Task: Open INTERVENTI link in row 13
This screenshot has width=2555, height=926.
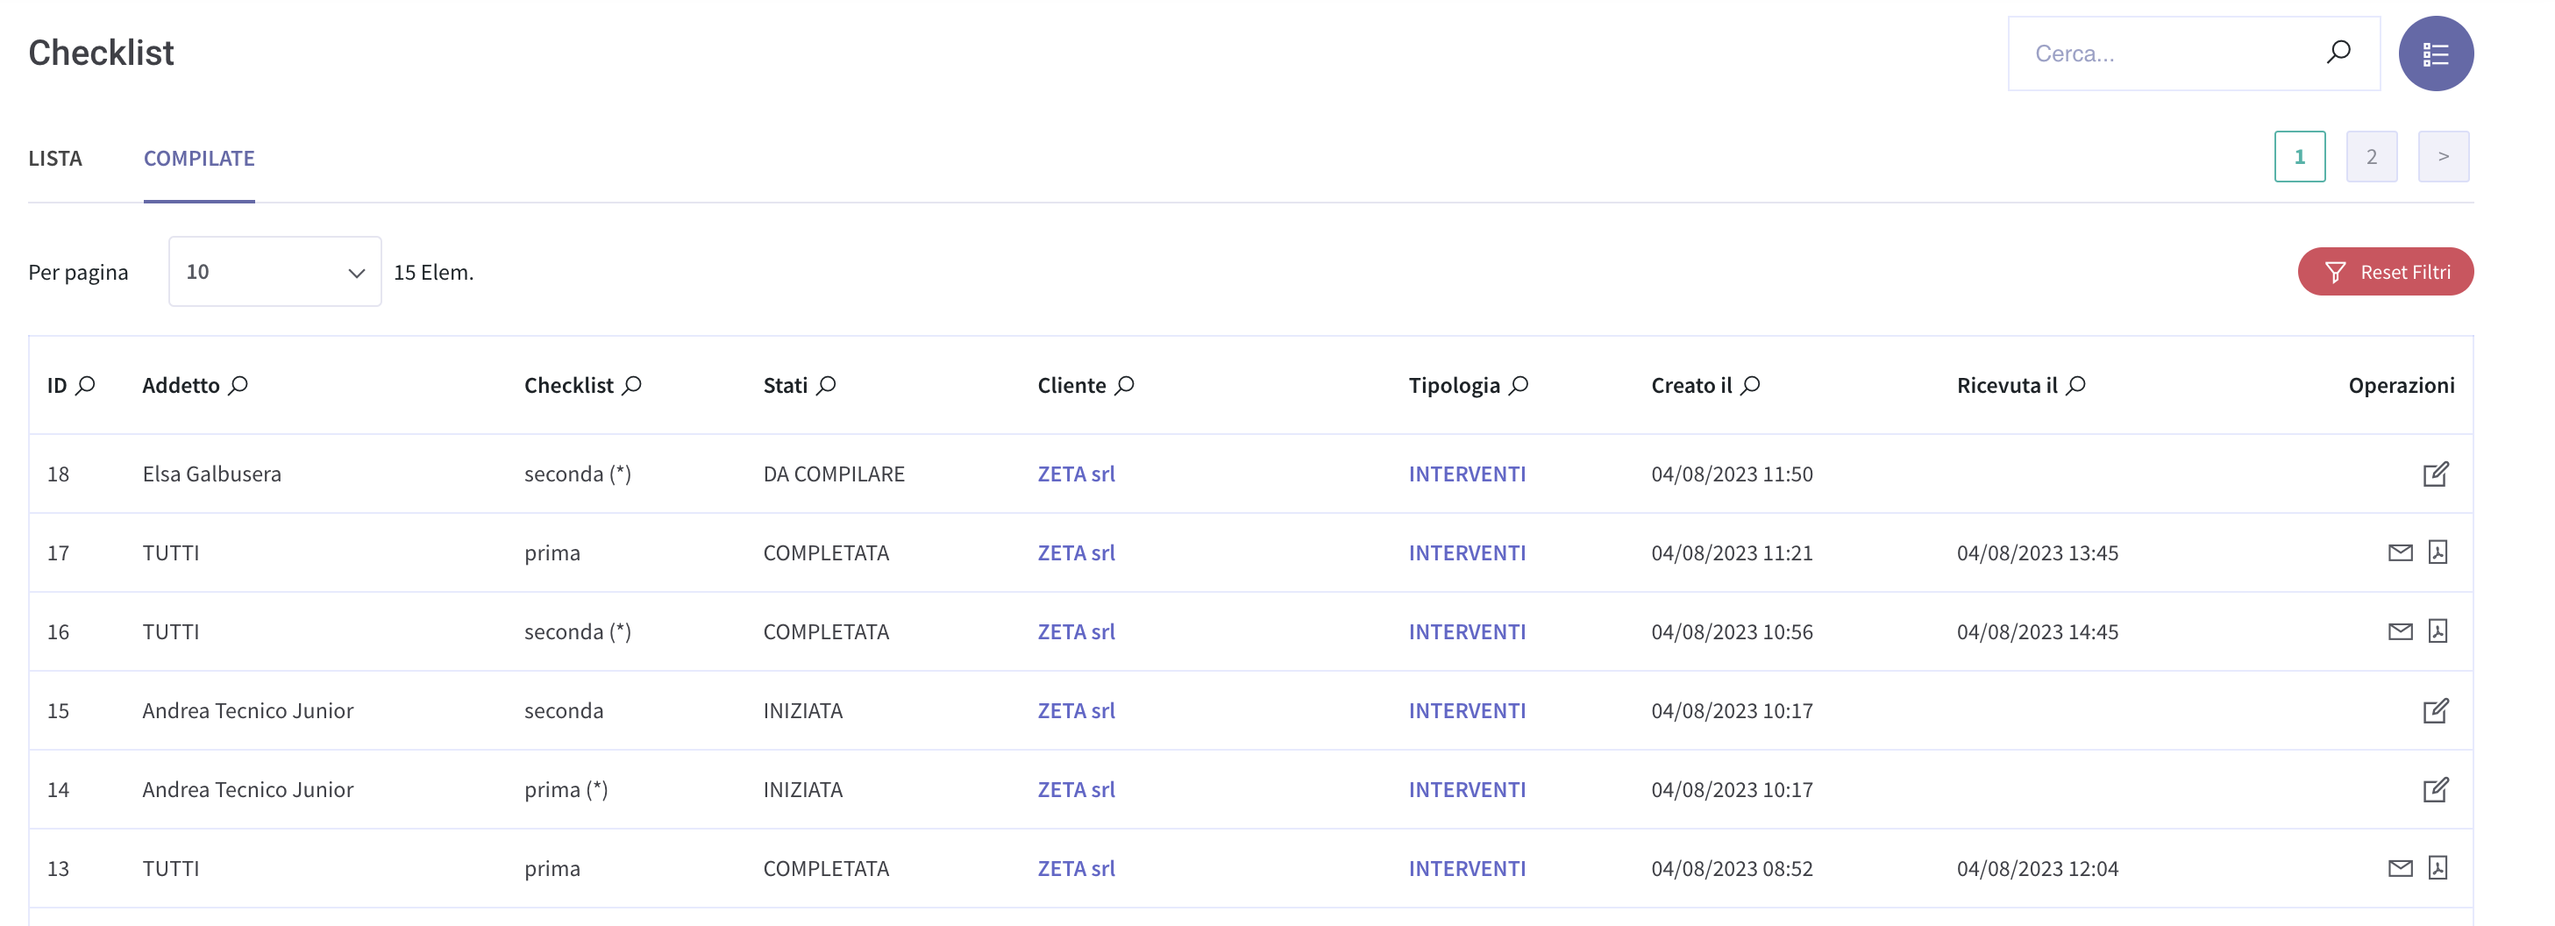Action: (1467, 868)
